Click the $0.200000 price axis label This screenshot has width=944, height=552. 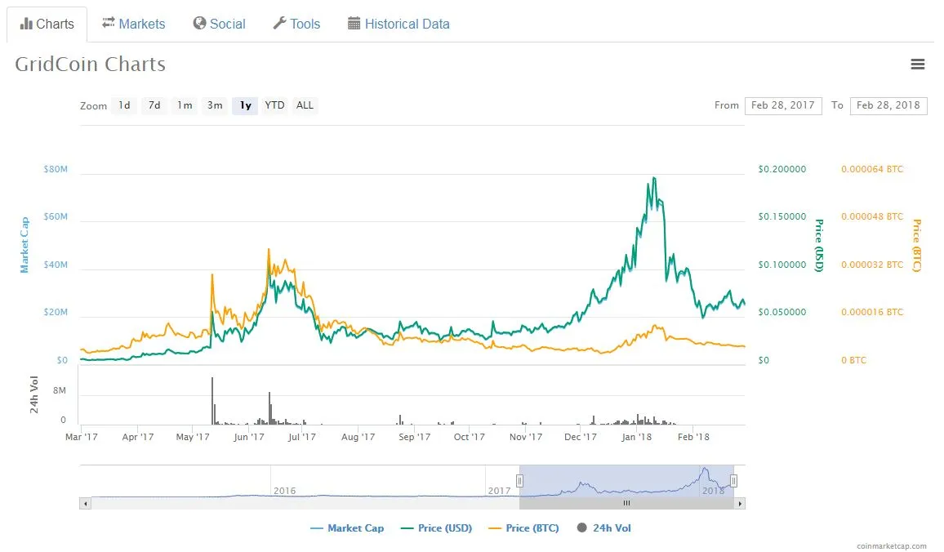pyautogui.click(x=782, y=169)
